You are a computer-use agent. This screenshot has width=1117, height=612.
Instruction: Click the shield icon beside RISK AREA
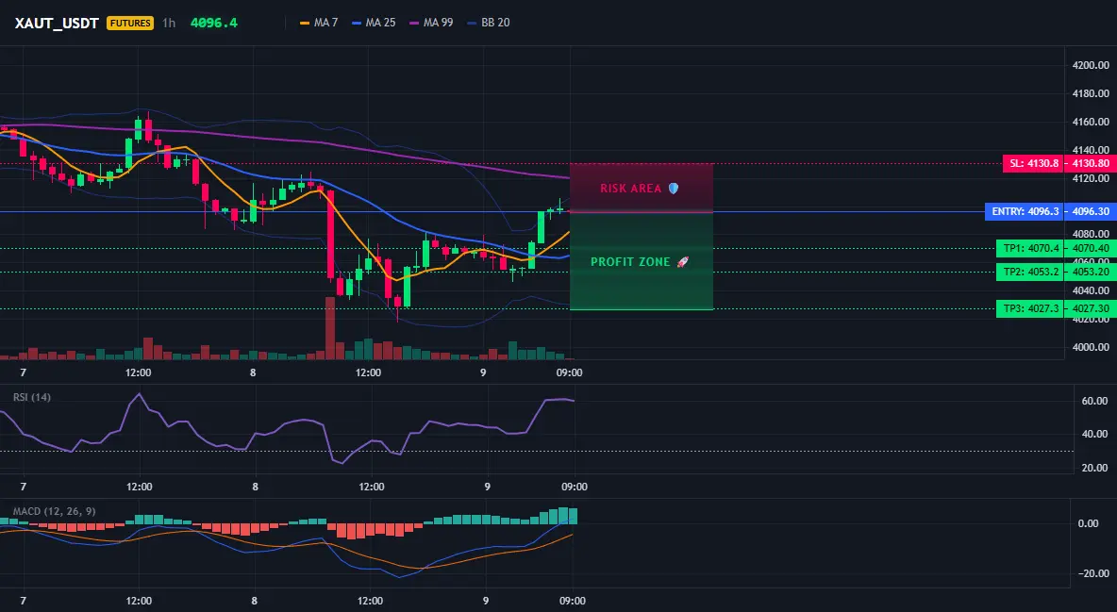pos(673,188)
